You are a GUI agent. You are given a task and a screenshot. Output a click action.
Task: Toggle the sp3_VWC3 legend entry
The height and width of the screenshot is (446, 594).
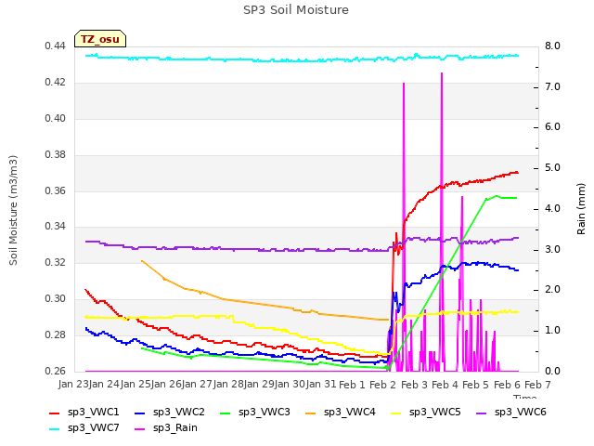pyautogui.click(x=255, y=413)
